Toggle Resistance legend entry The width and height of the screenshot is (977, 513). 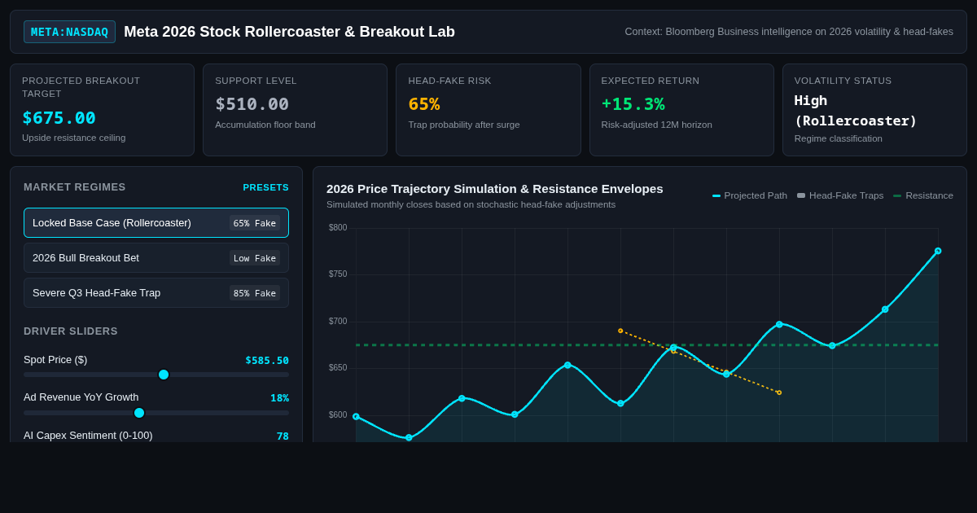point(923,195)
